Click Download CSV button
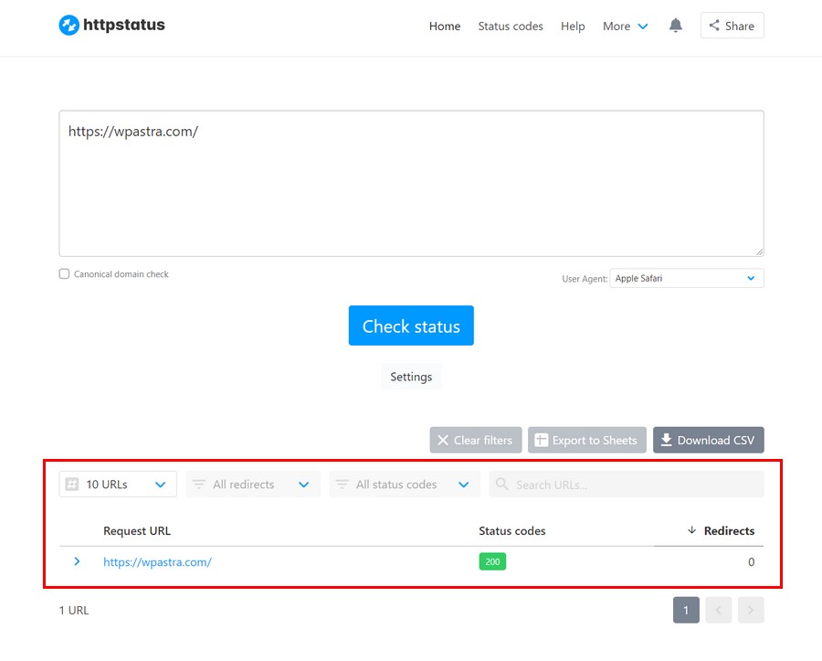 click(708, 440)
